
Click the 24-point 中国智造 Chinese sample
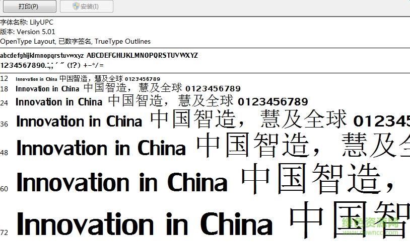pos(135,100)
